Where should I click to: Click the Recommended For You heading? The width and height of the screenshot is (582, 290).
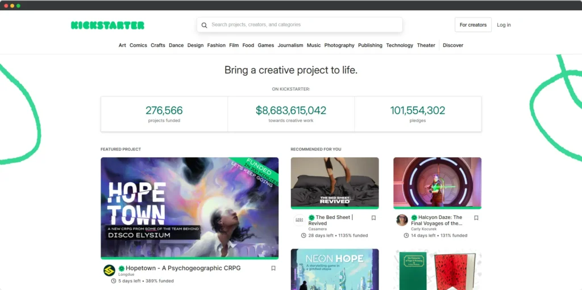tap(316, 149)
